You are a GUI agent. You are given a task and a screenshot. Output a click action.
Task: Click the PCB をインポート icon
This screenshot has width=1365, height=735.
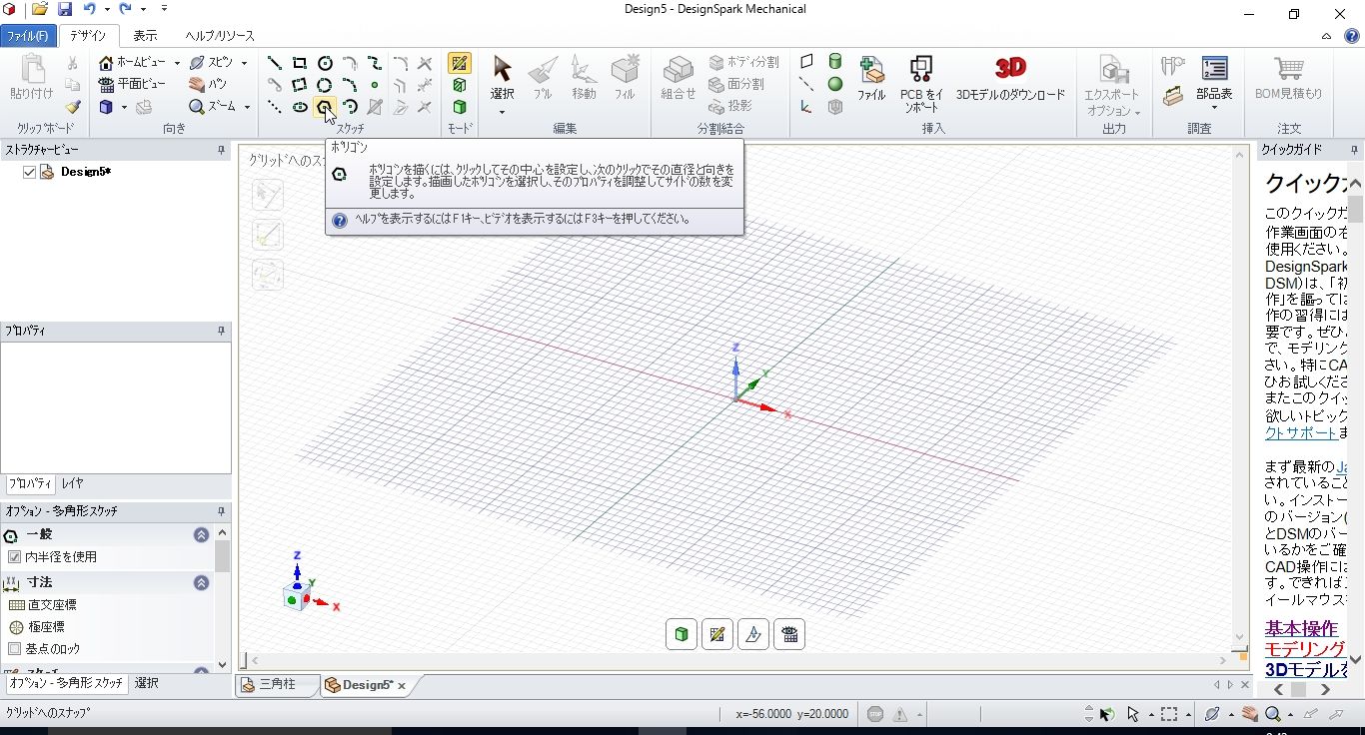pyautogui.click(x=921, y=69)
